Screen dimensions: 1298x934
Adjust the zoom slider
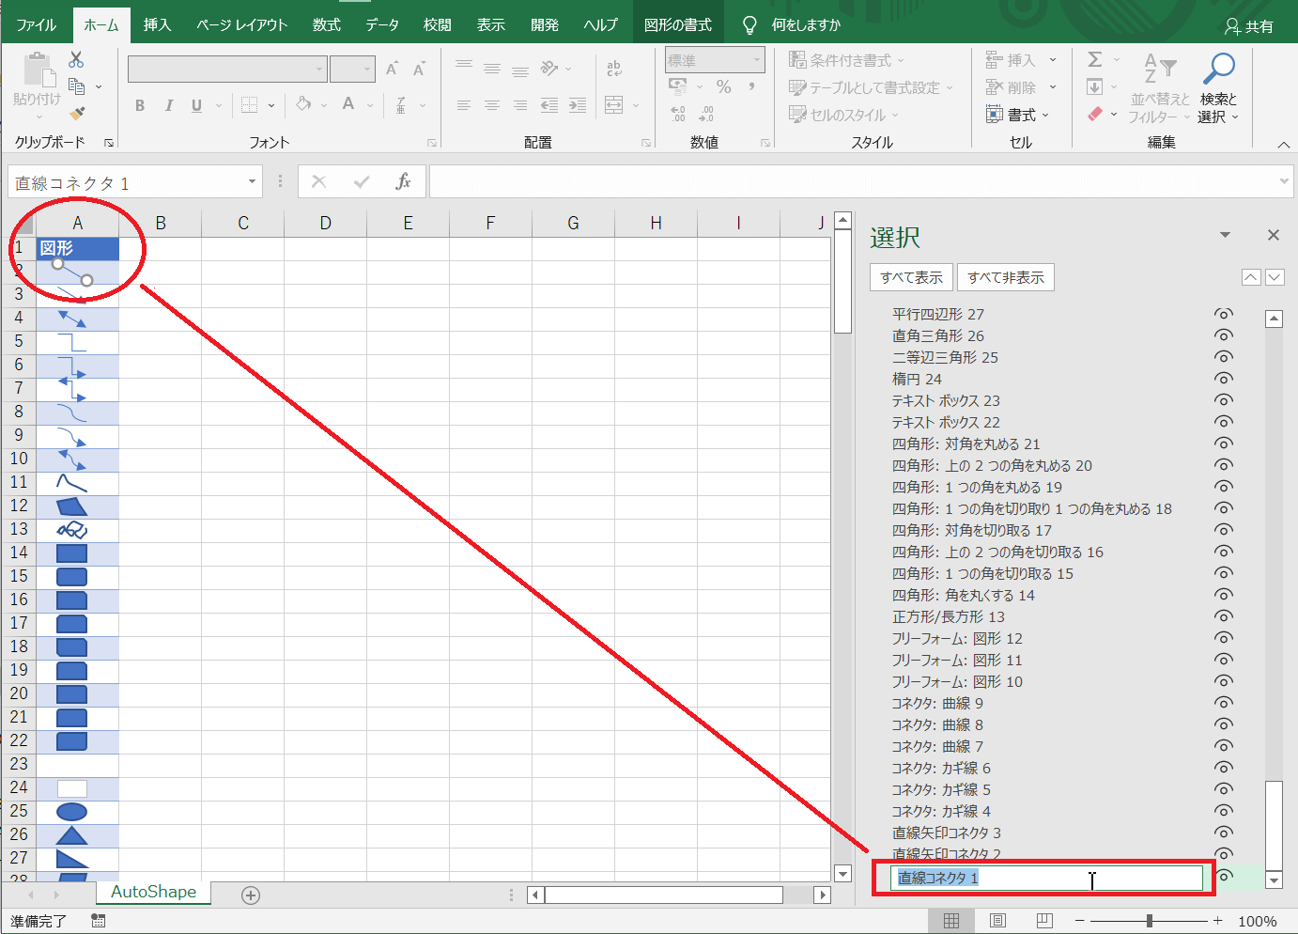click(x=1148, y=922)
